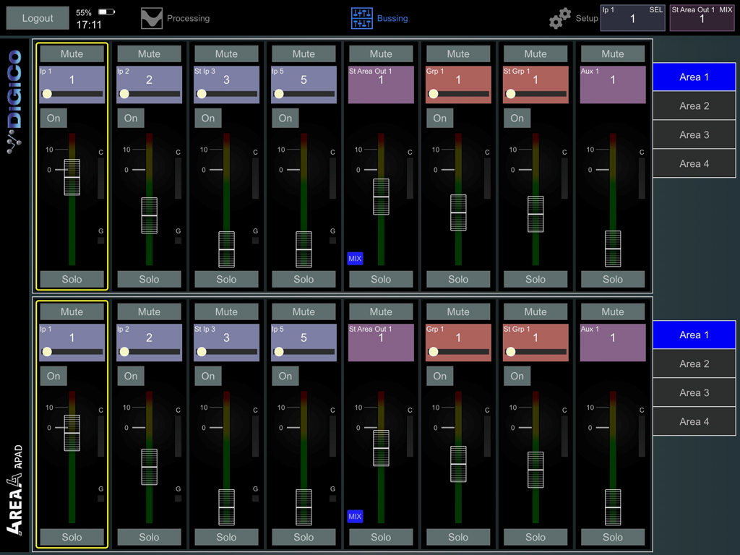Image resolution: width=740 pixels, height=555 pixels.
Task: Select Area 3 in the lower bank
Action: (693, 392)
